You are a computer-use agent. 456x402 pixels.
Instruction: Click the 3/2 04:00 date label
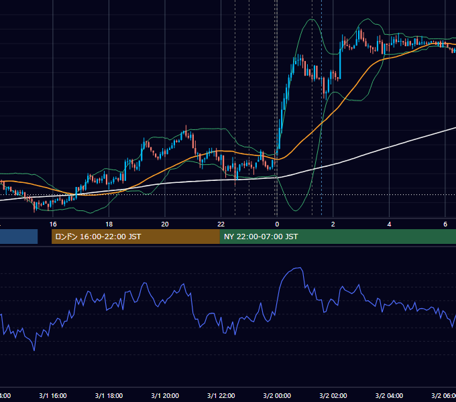[389, 395]
